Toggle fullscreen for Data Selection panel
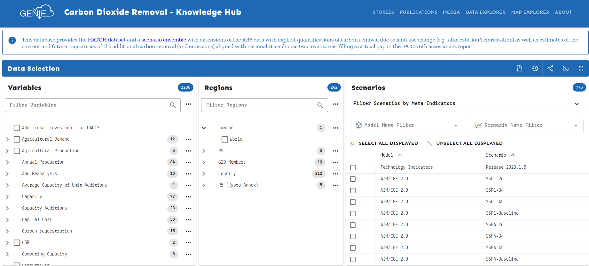 pos(581,69)
